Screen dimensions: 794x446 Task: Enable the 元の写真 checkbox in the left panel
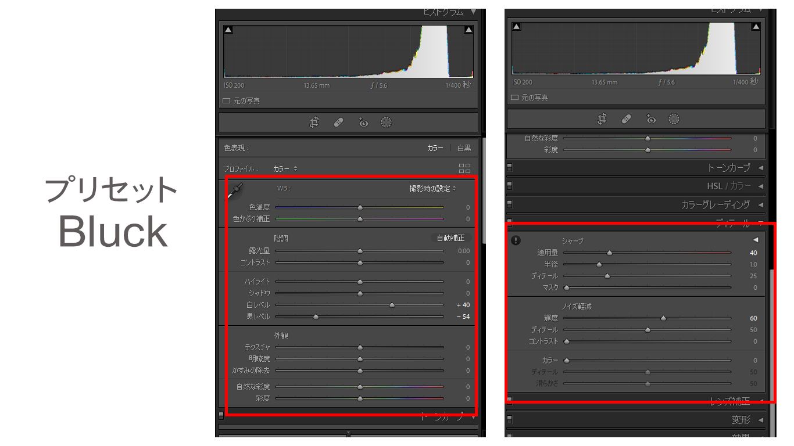[227, 101]
